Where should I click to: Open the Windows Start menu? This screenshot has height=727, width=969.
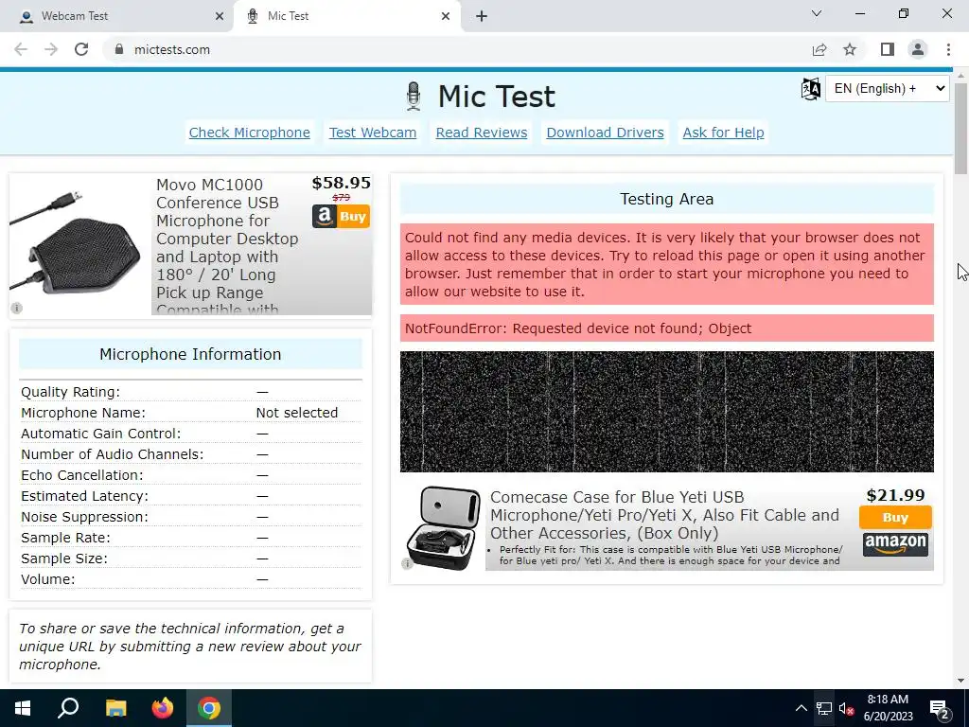[x=23, y=708]
